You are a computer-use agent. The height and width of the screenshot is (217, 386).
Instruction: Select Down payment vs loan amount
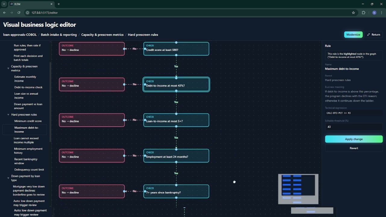click(28, 106)
